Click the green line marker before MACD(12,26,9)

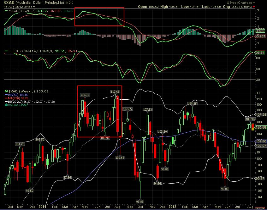pos(6,11)
